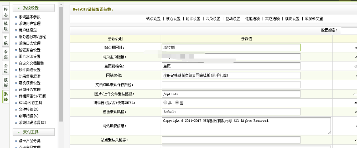Open 病毒扫描[S] in sidebar

29,116
